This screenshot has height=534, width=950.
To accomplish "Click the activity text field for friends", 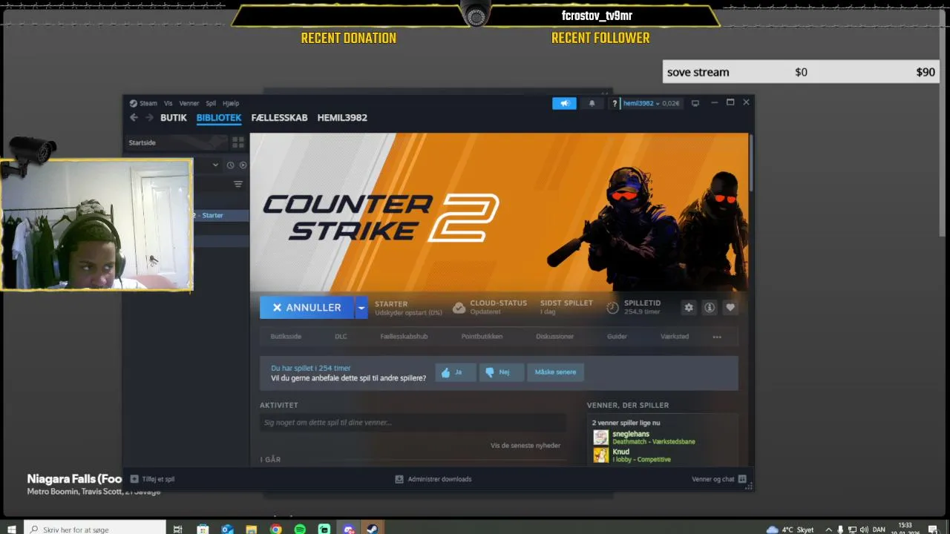I will [x=413, y=423].
